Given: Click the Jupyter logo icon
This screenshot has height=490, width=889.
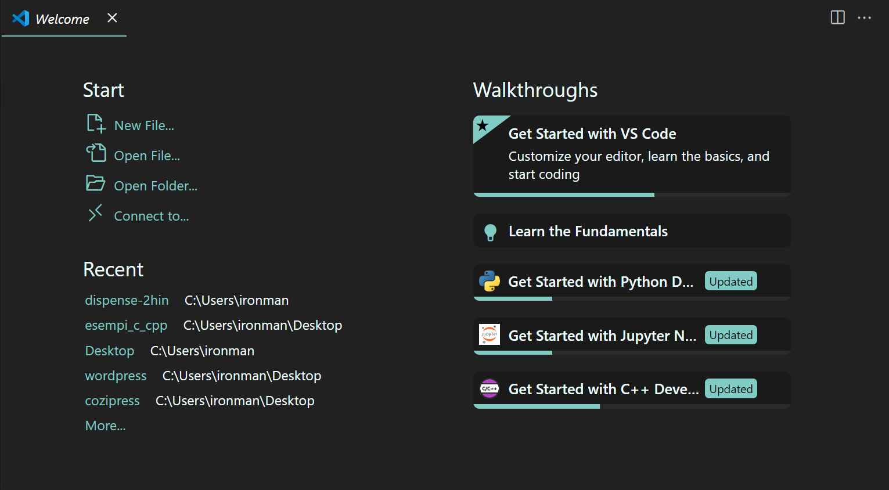Looking at the screenshot, I should 490,335.
